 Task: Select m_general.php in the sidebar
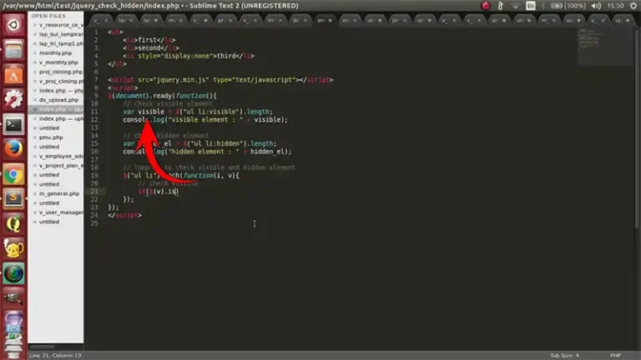click(59, 194)
